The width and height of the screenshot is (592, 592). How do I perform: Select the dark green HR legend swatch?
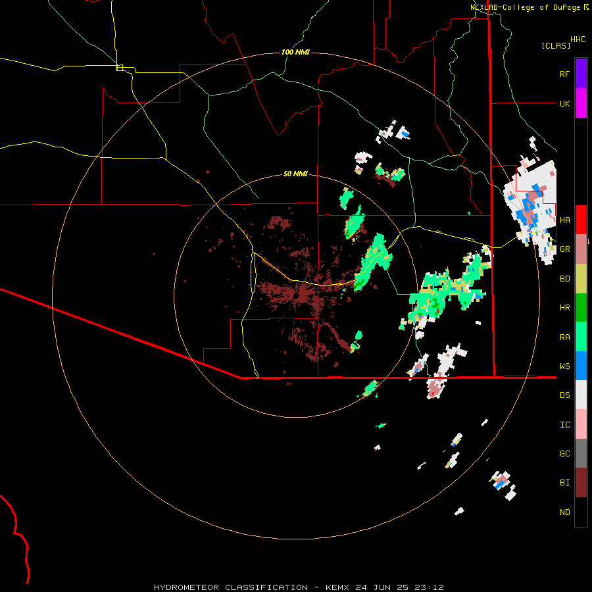pos(581,308)
